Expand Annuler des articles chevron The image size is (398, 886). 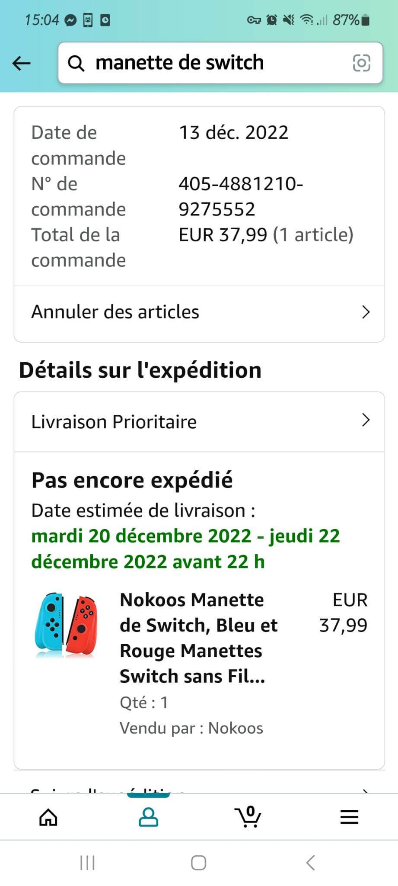click(x=366, y=312)
